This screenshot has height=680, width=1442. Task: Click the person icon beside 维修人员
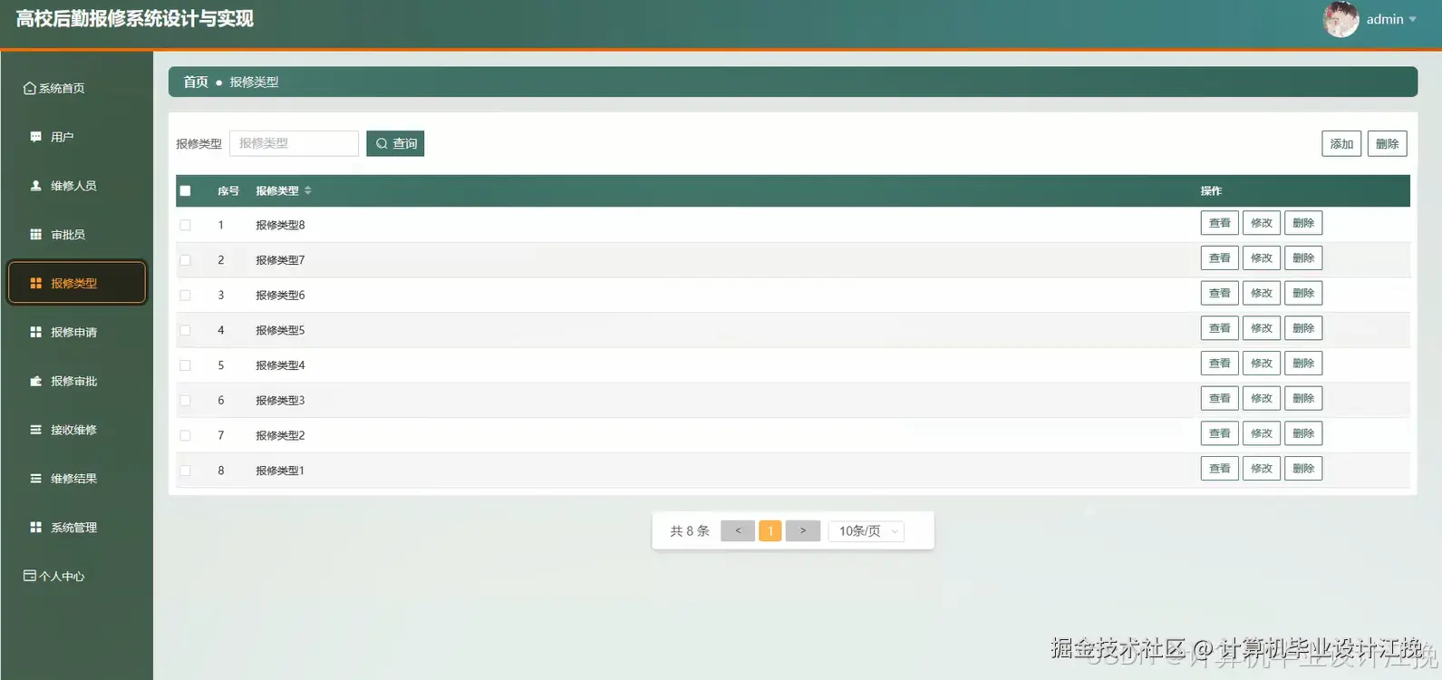click(36, 186)
